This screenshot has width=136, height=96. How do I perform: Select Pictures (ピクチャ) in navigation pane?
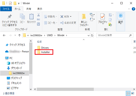(13, 88)
